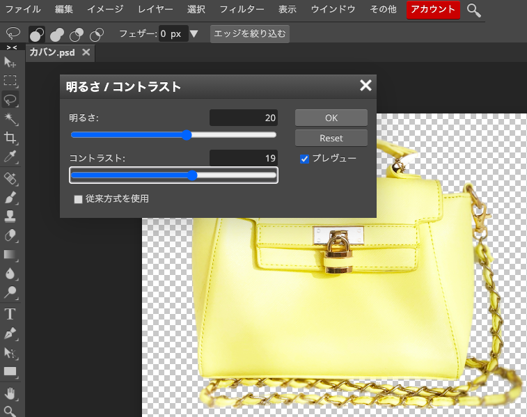This screenshot has width=527, height=417.
Task: Select the Magic Wand tool
Action: (x=10, y=118)
